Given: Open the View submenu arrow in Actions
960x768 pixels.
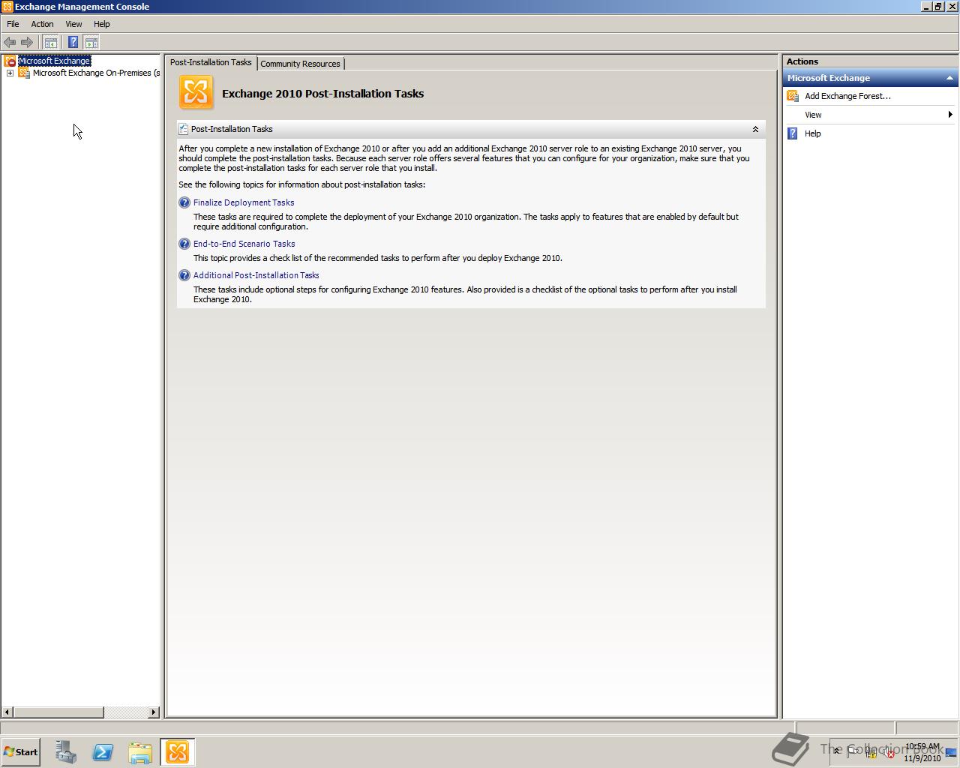Looking at the screenshot, I should click(x=950, y=115).
